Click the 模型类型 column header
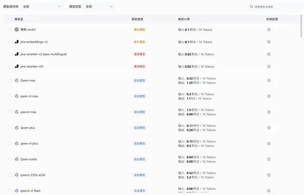Image resolution: width=304 pixels, height=195 pixels. 137,19
